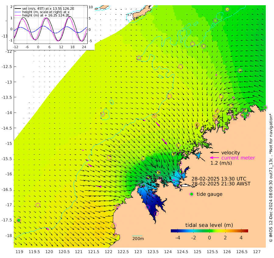The width and height of the screenshot is (274, 258).
Task: Click the '-13.5' latitude axis label
Action: (x=6, y=97)
